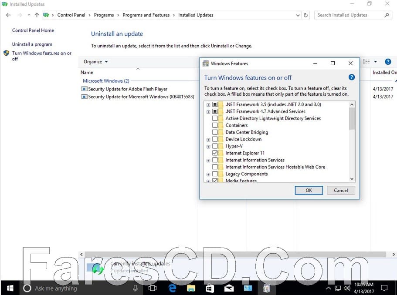Click Control Panel in breadcrumb
The height and width of the screenshot is (295, 397).
[x=71, y=15]
